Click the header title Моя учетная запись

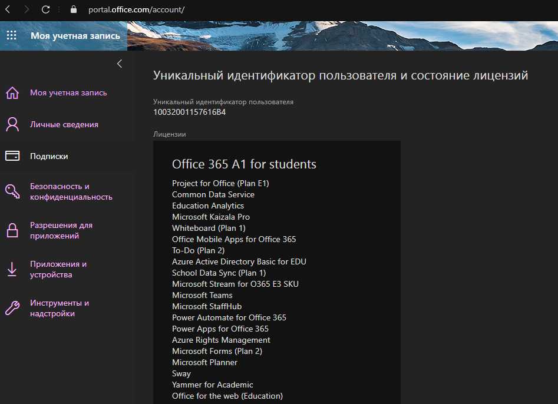[75, 35]
